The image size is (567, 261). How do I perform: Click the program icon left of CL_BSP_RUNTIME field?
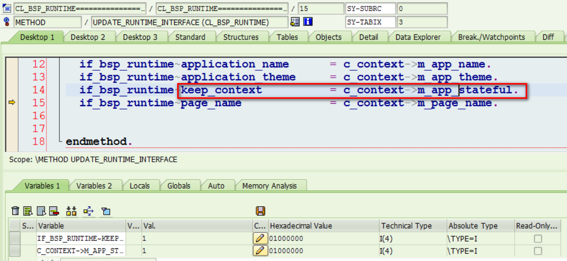[7, 8]
